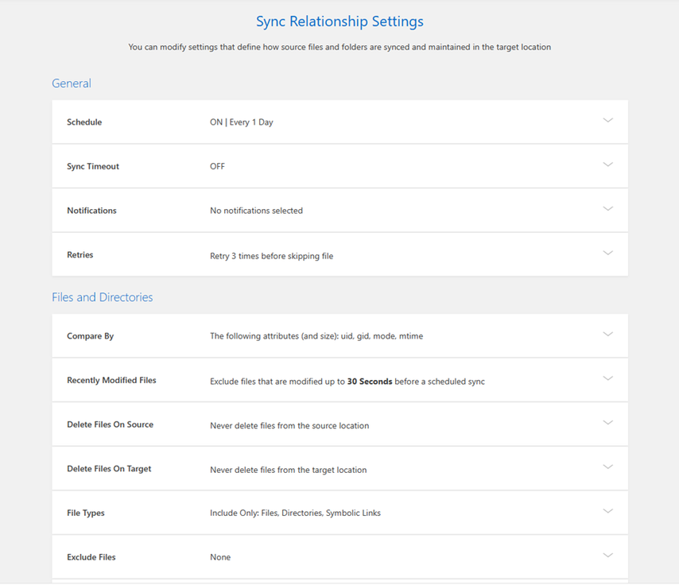Click 'Retry 3 times before skipping file'

pos(271,256)
